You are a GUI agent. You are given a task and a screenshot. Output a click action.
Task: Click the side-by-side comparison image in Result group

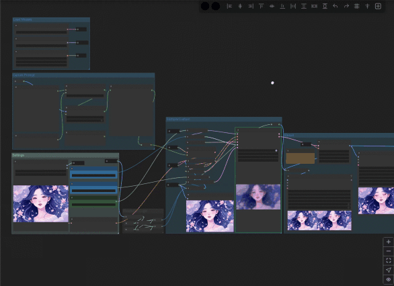pyautogui.click(x=319, y=220)
